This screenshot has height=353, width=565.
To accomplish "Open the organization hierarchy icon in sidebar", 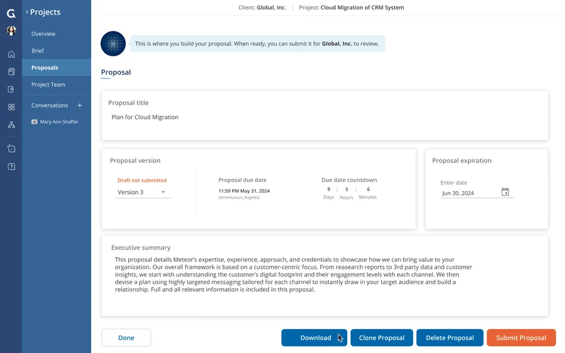I will [11, 125].
